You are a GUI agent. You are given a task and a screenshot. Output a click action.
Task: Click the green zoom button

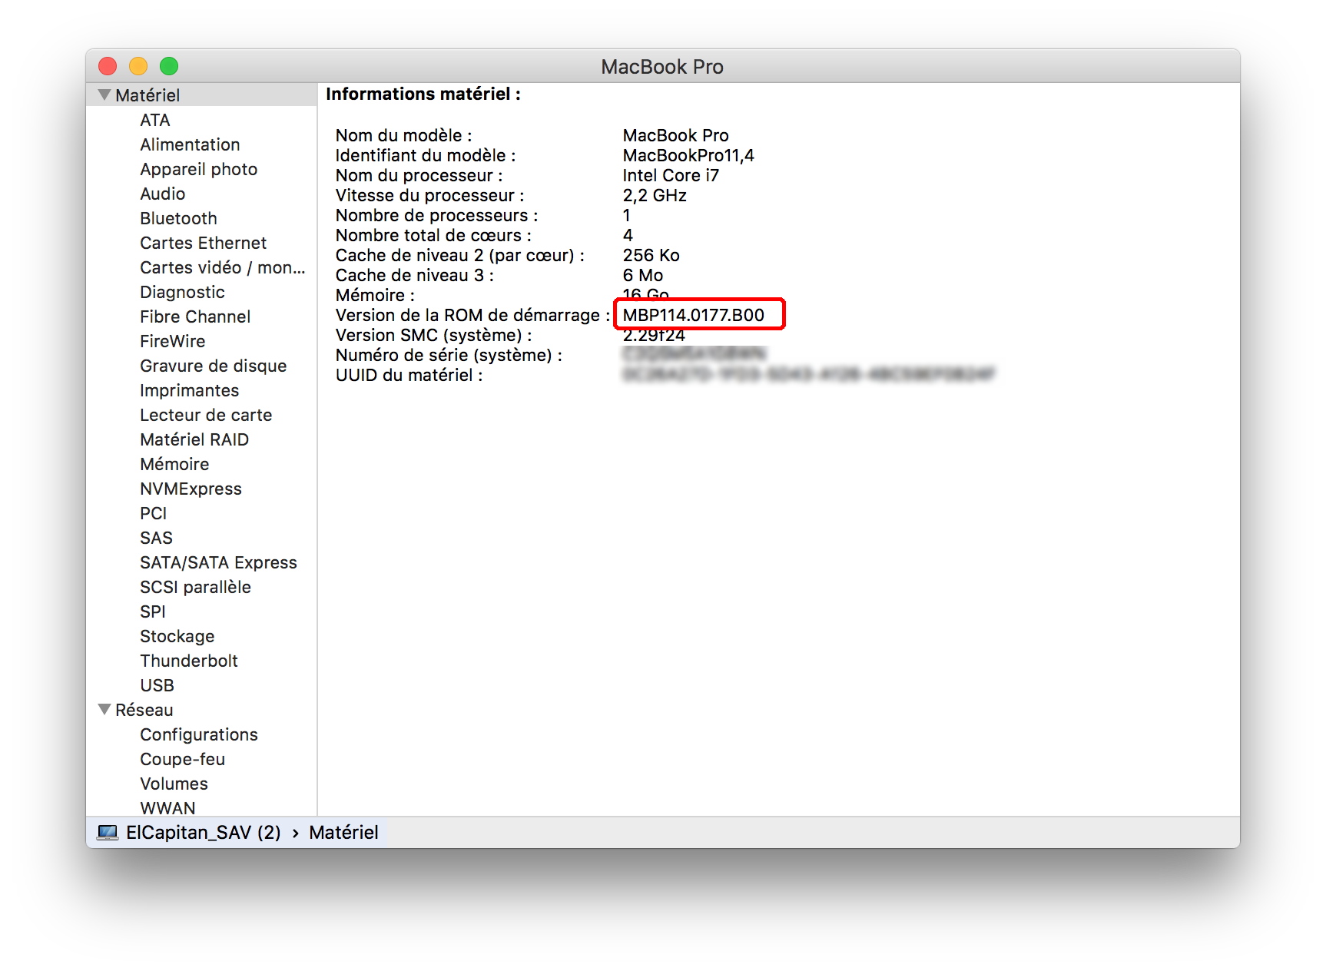[169, 66]
